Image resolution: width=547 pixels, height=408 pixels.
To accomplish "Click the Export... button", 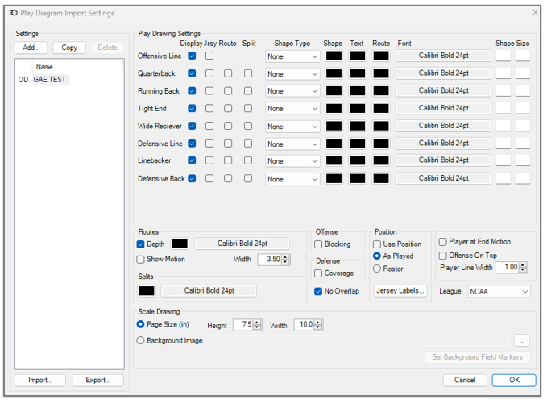I will [98, 380].
